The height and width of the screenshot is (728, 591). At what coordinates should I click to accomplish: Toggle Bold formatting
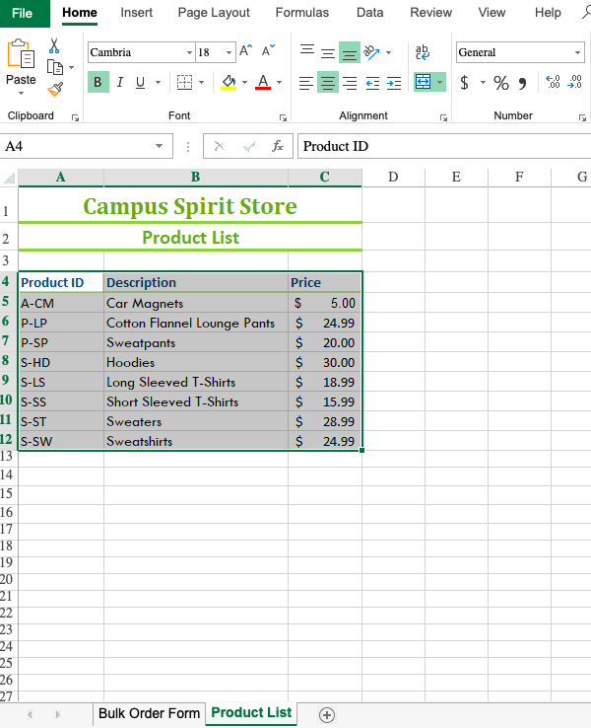(x=98, y=82)
